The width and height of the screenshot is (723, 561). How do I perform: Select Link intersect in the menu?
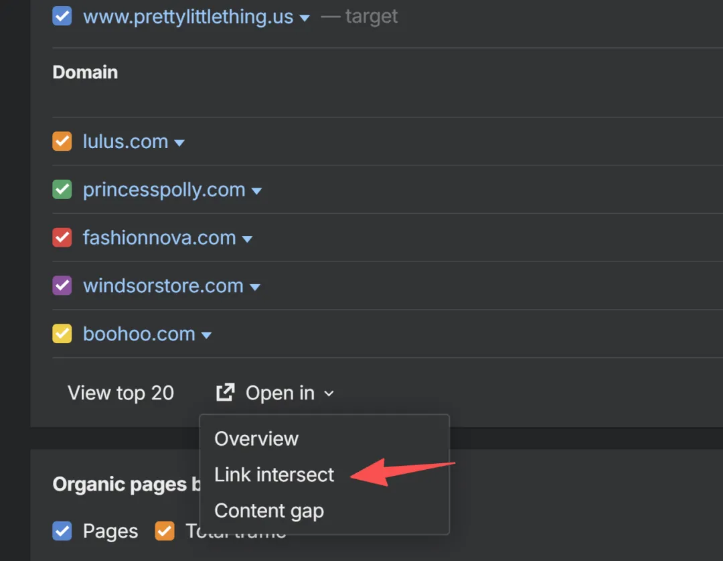point(274,475)
